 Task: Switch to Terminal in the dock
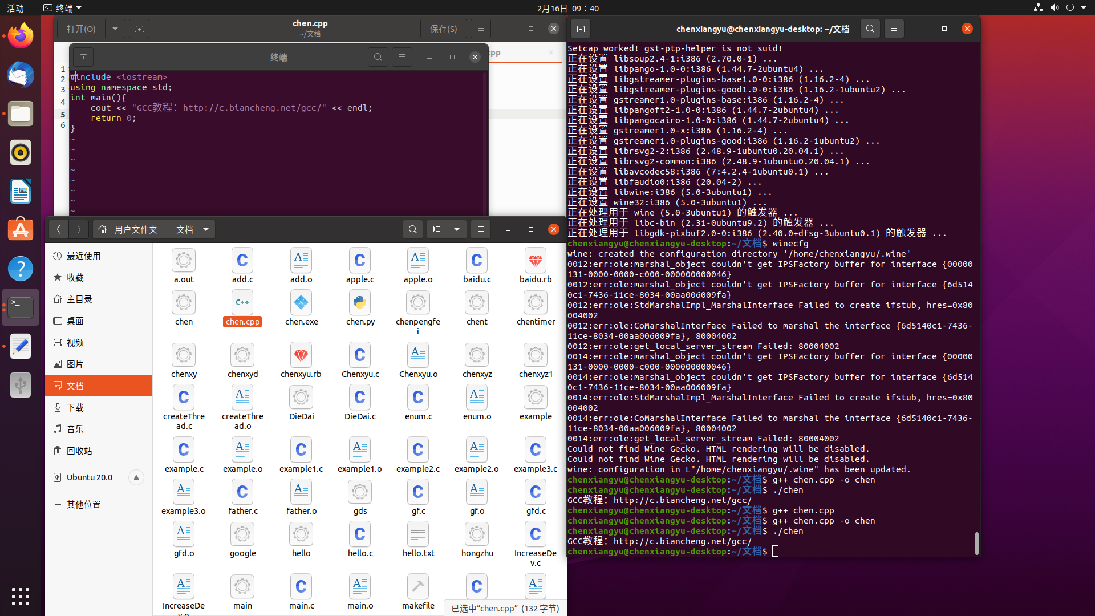point(21,307)
